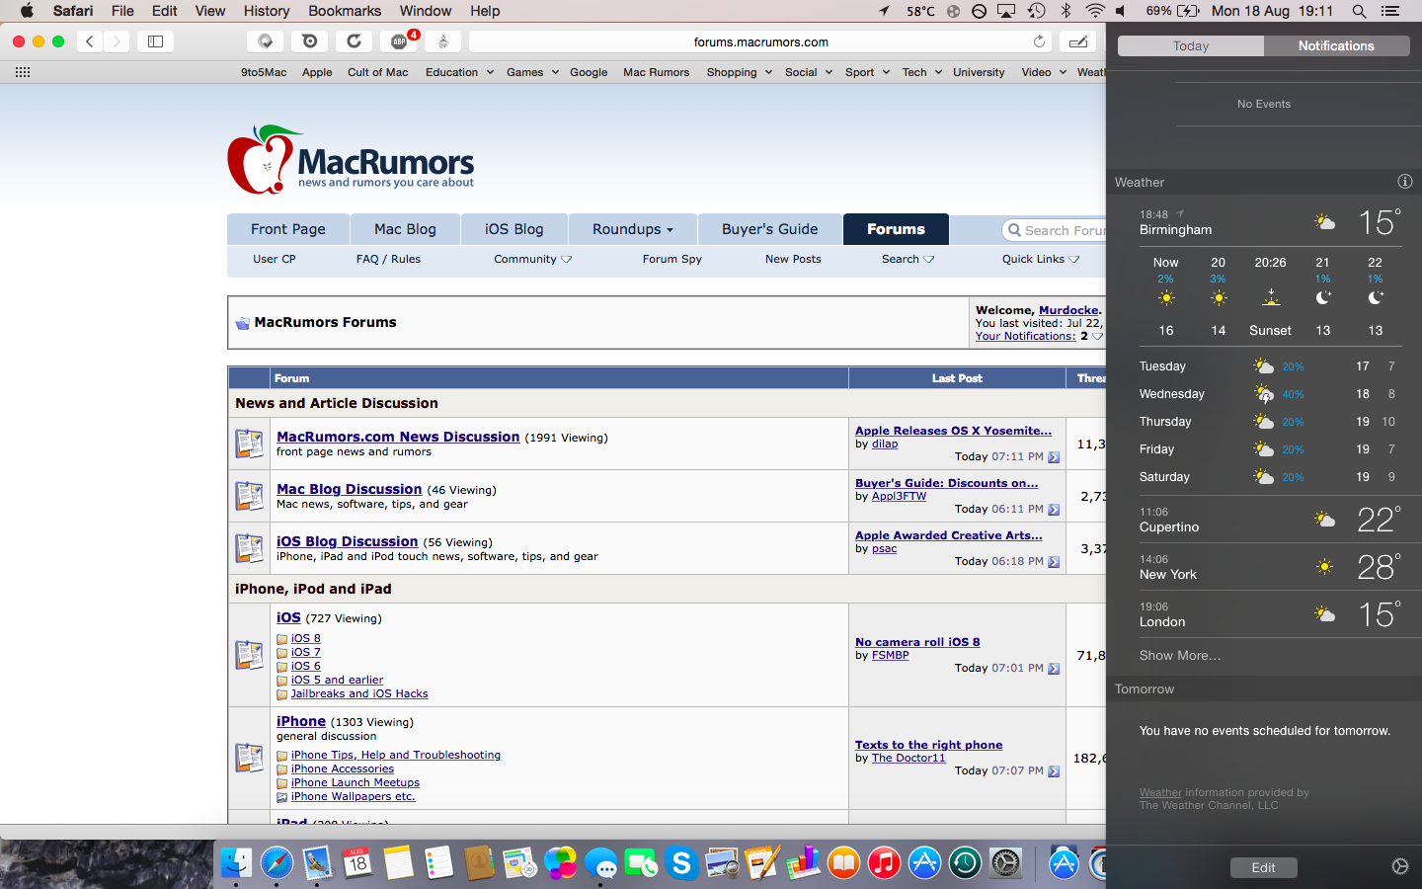Open iPhone Tips, Help and Troubleshooting subforum

pos(396,755)
